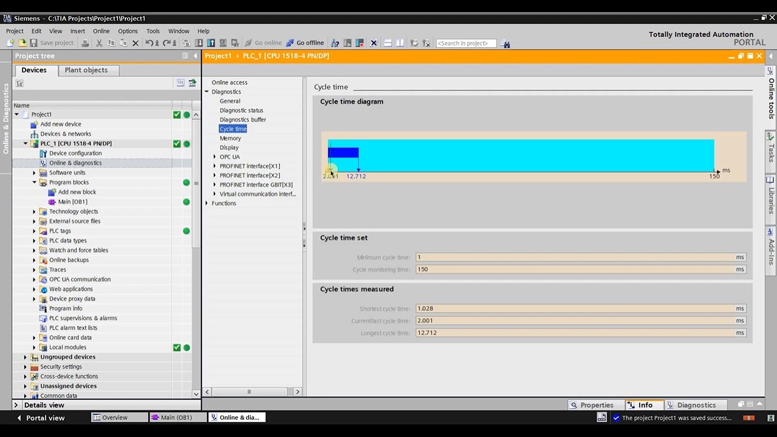Open the Online menu
Screen dimensions: 777x437
click(101, 31)
